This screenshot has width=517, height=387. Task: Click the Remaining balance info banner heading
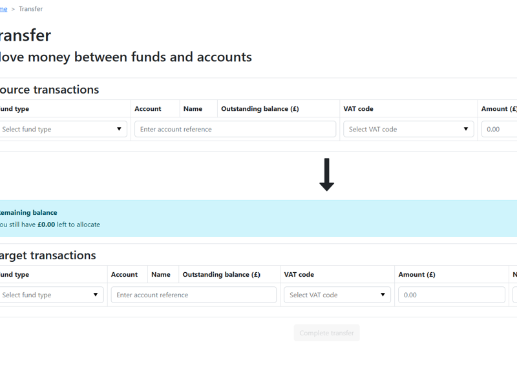coord(28,212)
